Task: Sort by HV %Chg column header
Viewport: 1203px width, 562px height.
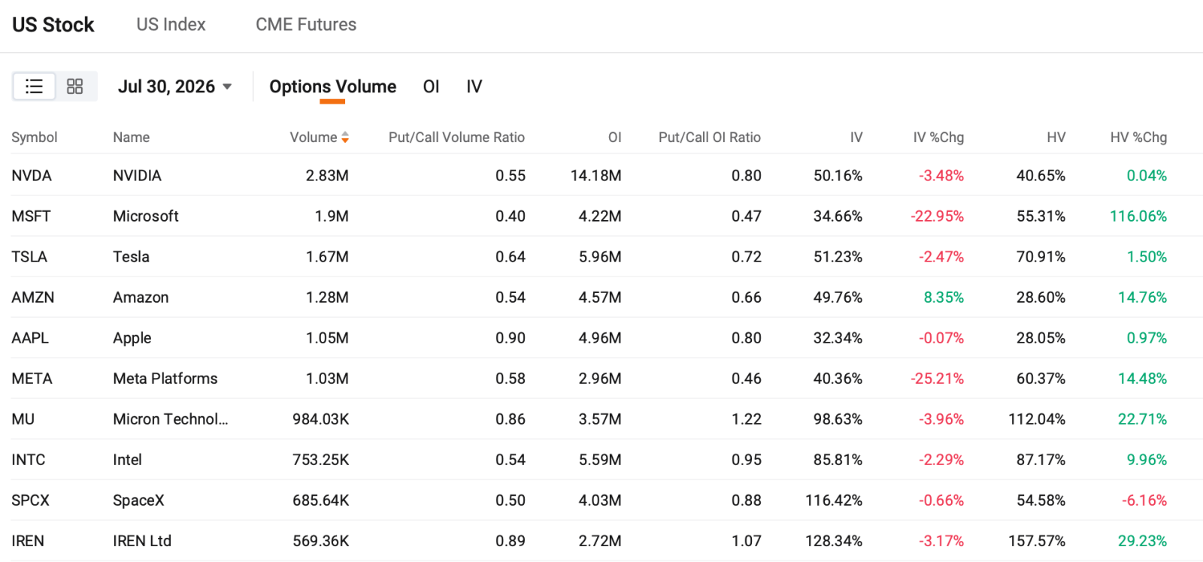Action: point(1138,137)
